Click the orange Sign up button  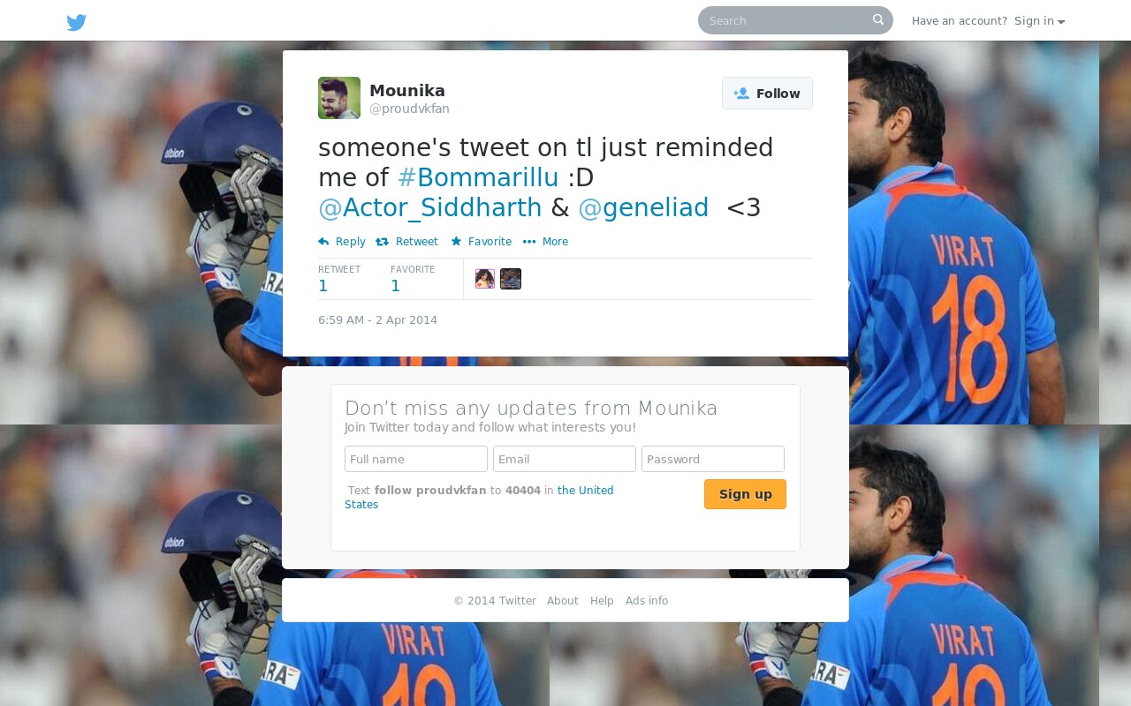tap(745, 494)
